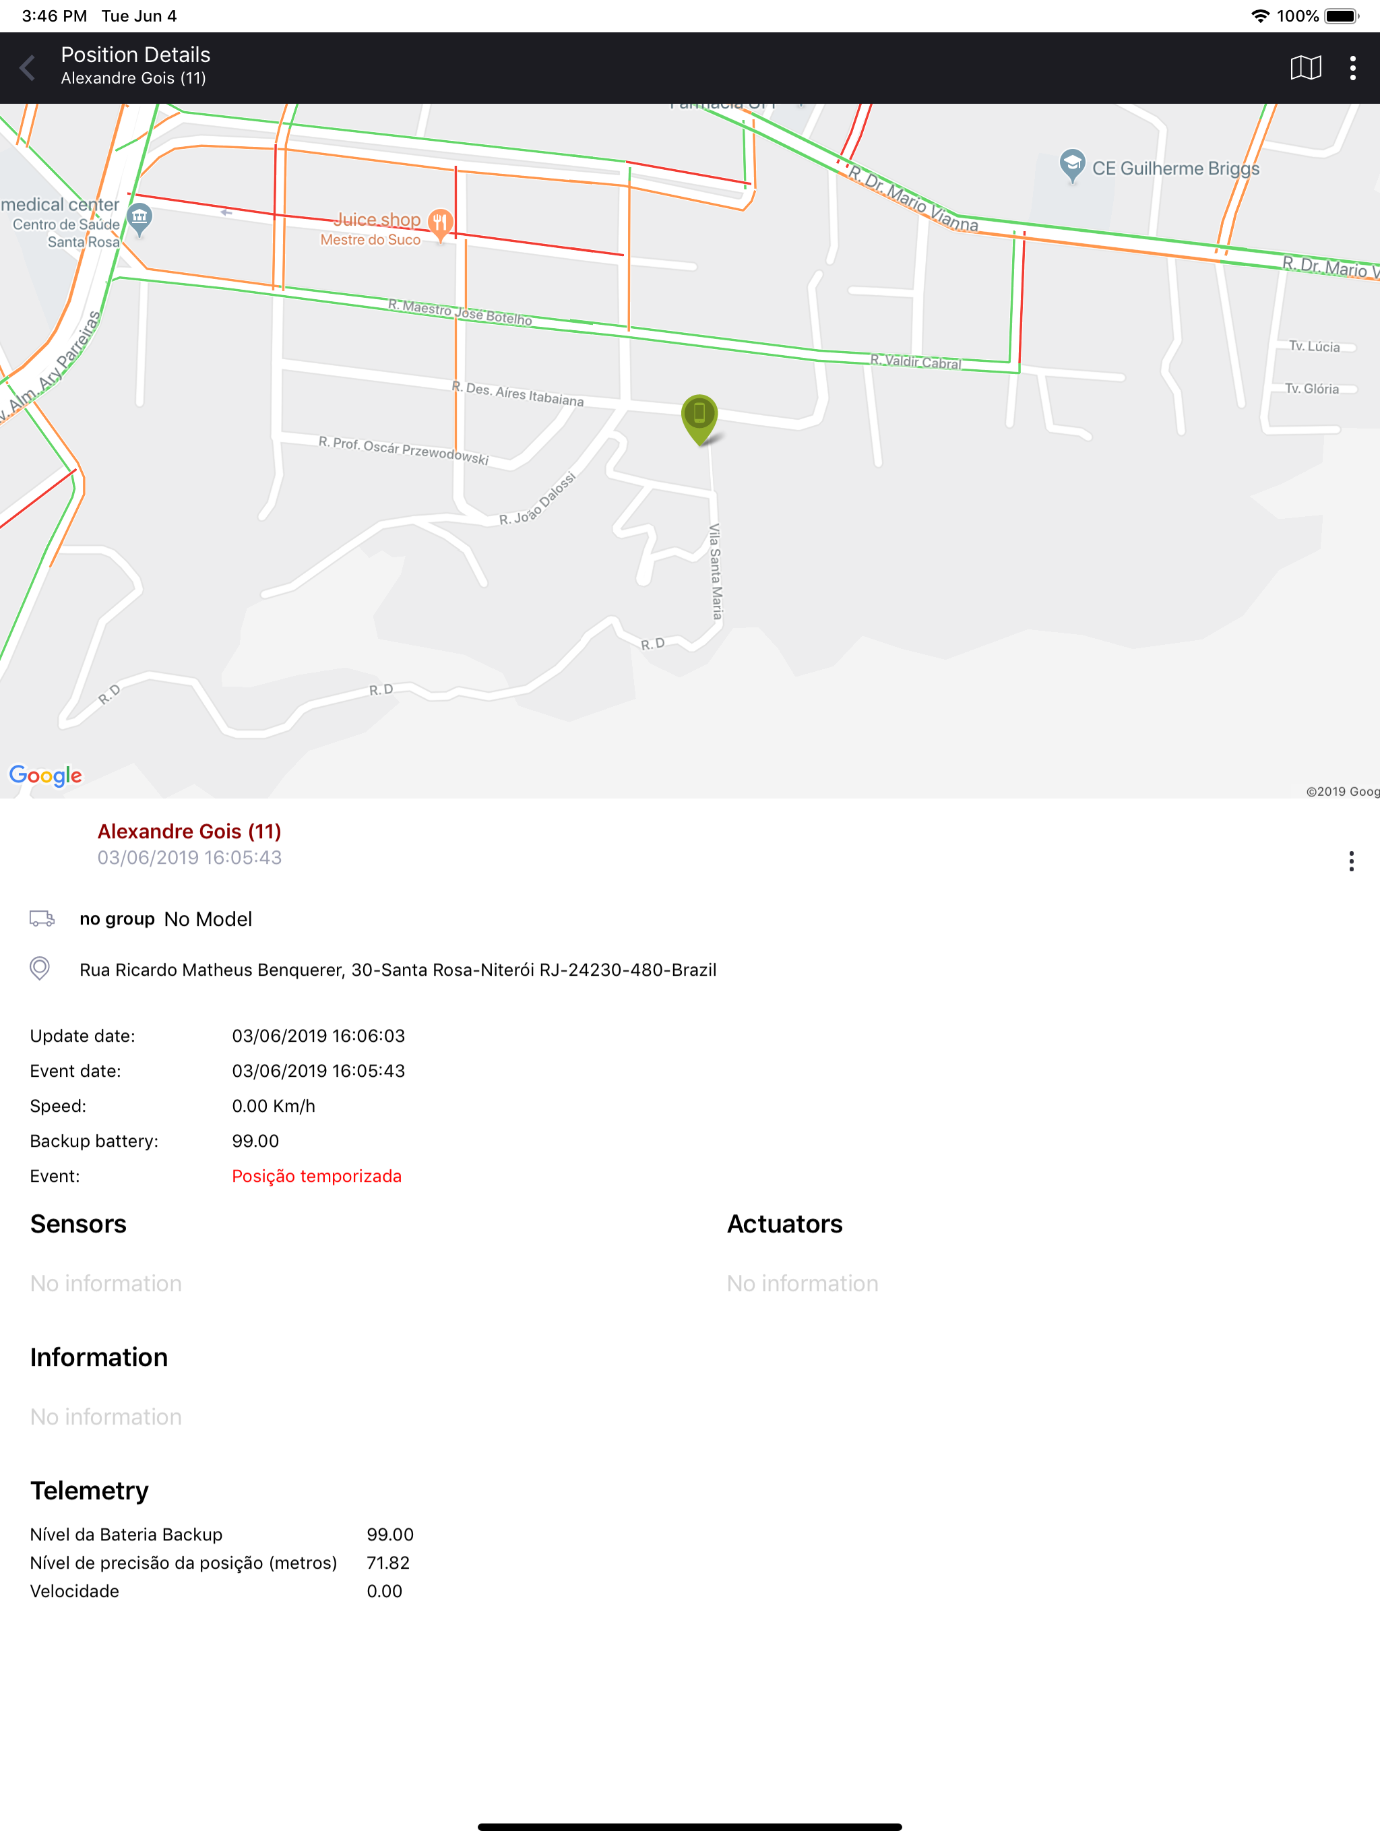Click the address location pin icon
Viewport: 1380px width, 1841px height.
click(x=39, y=968)
